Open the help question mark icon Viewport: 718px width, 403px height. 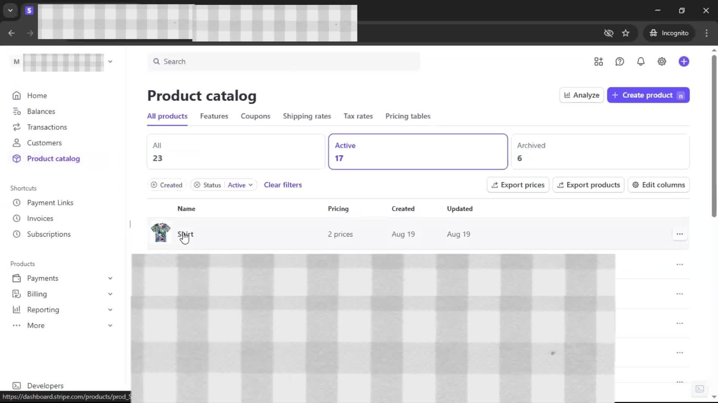pos(620,62)
